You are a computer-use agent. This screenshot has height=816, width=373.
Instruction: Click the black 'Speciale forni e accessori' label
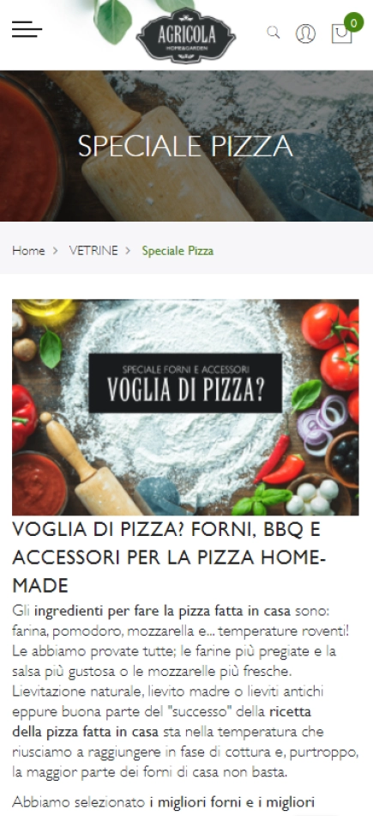(x=185, y=383)
